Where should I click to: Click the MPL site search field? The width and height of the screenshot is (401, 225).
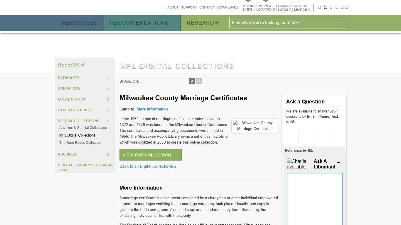tap(288, 23)
